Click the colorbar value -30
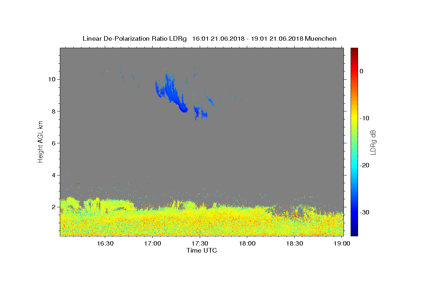 364,212
